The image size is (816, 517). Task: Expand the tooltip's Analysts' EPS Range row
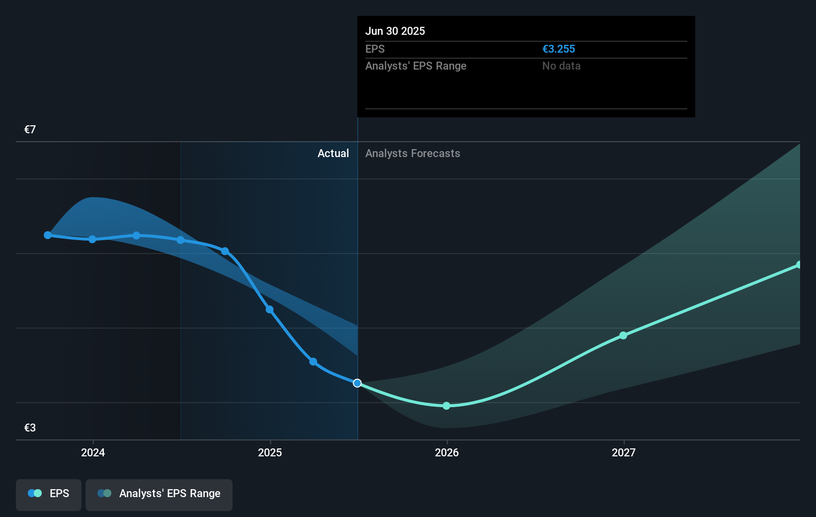(x=415, y=66)
